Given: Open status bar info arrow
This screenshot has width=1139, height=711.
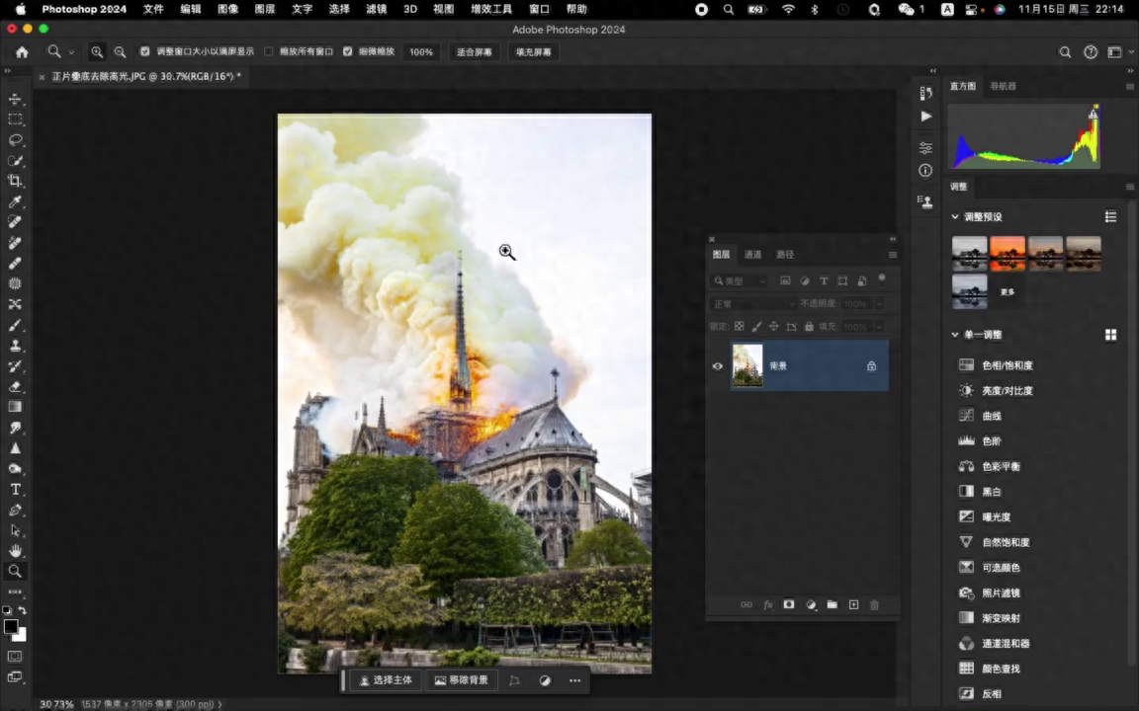Looking at the screenshot, I should click(220, 704).
